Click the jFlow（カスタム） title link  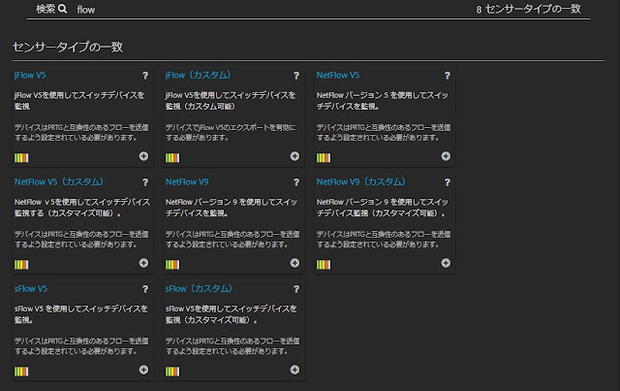pos(198,76)
